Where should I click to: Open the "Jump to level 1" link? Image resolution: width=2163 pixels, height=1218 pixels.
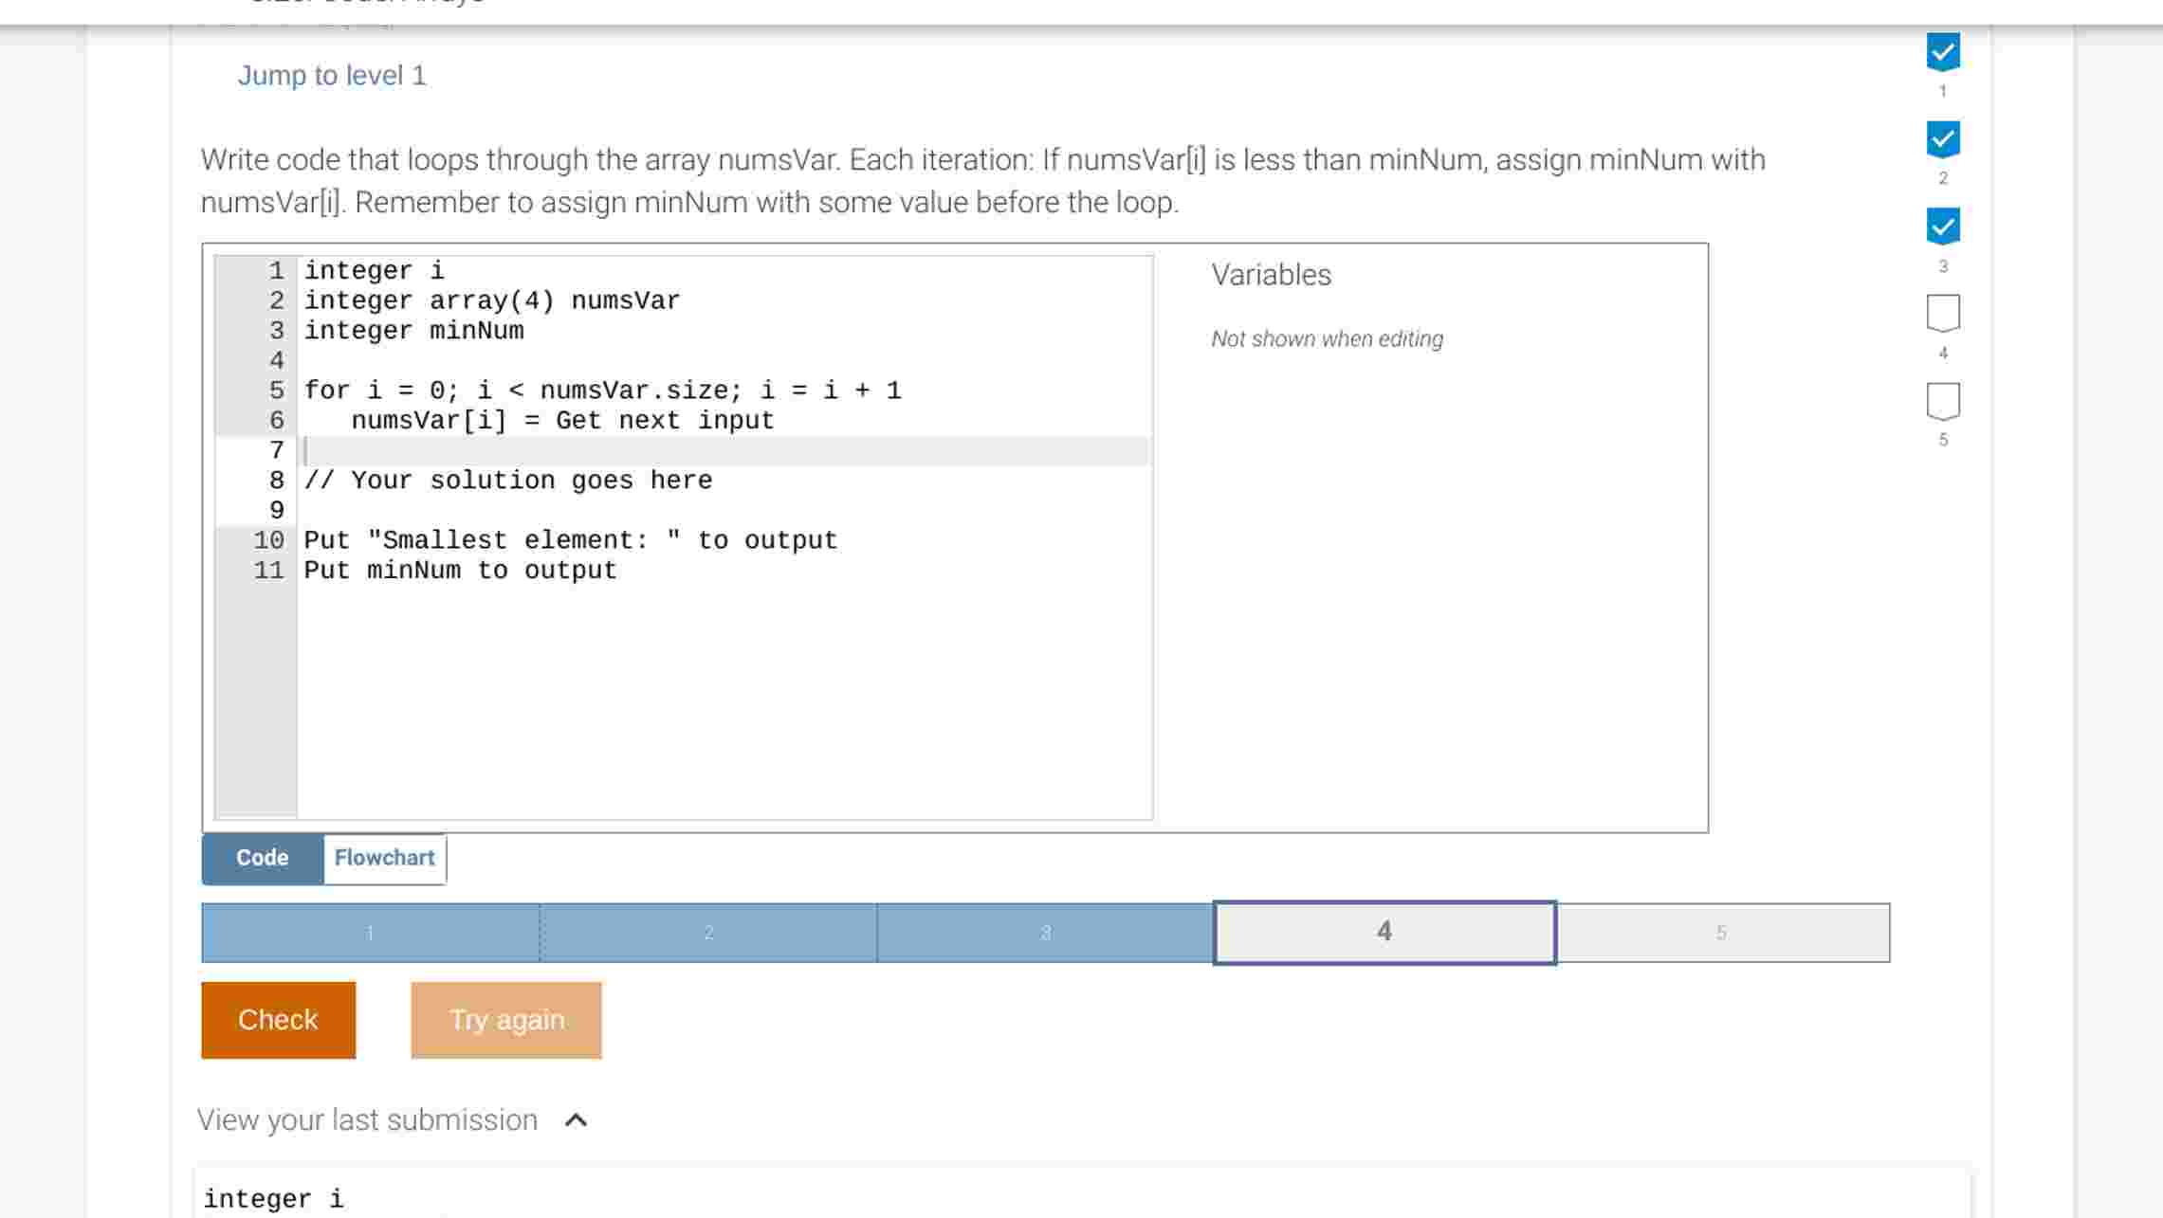click(x=332, y=75)
